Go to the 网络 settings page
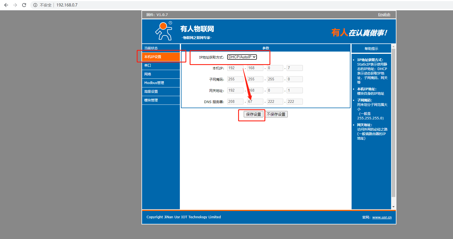Viewport: 453px width, 239px height. 148,74
